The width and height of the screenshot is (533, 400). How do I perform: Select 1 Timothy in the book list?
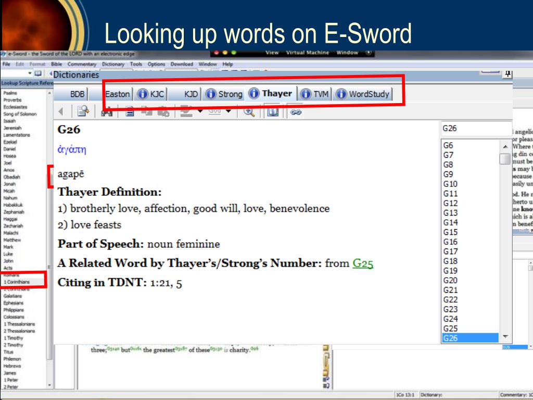13,338
